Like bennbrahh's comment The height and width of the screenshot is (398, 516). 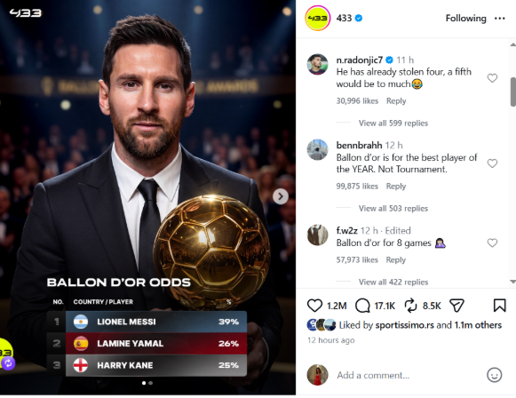tap(492, 163)
